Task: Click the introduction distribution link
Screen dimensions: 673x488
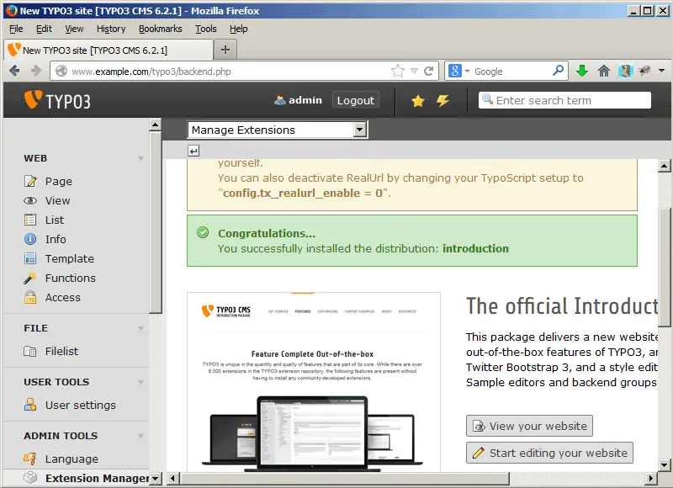Action: [x=475, y=248]
